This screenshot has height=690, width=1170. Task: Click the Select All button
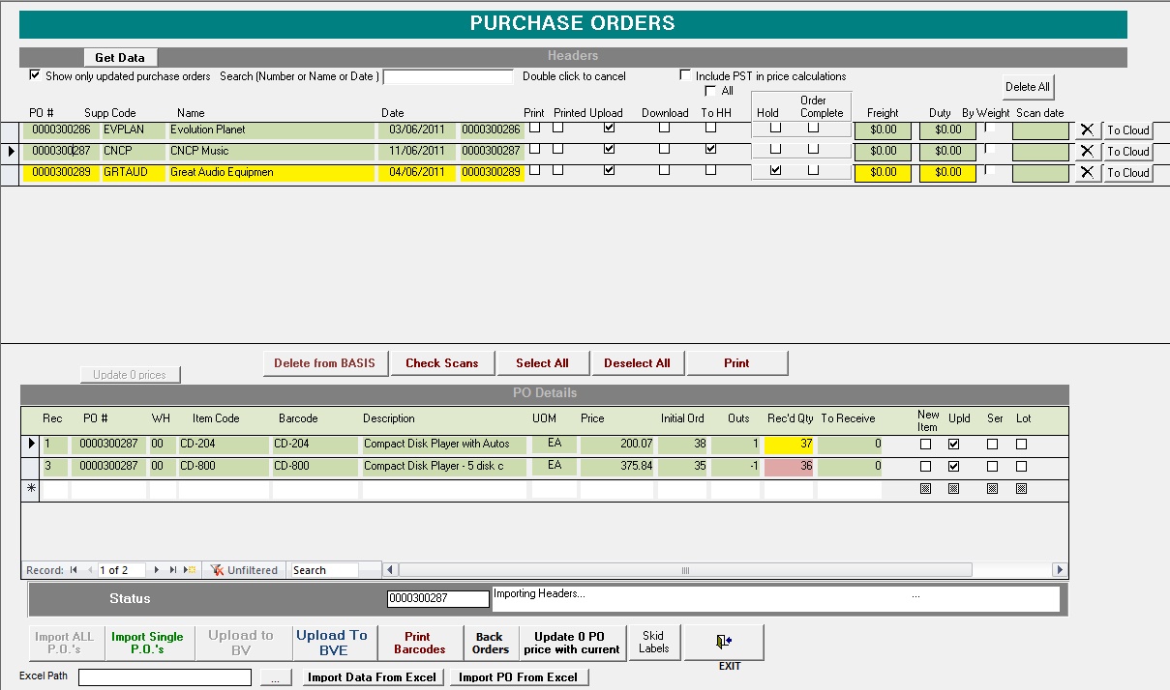542,363
